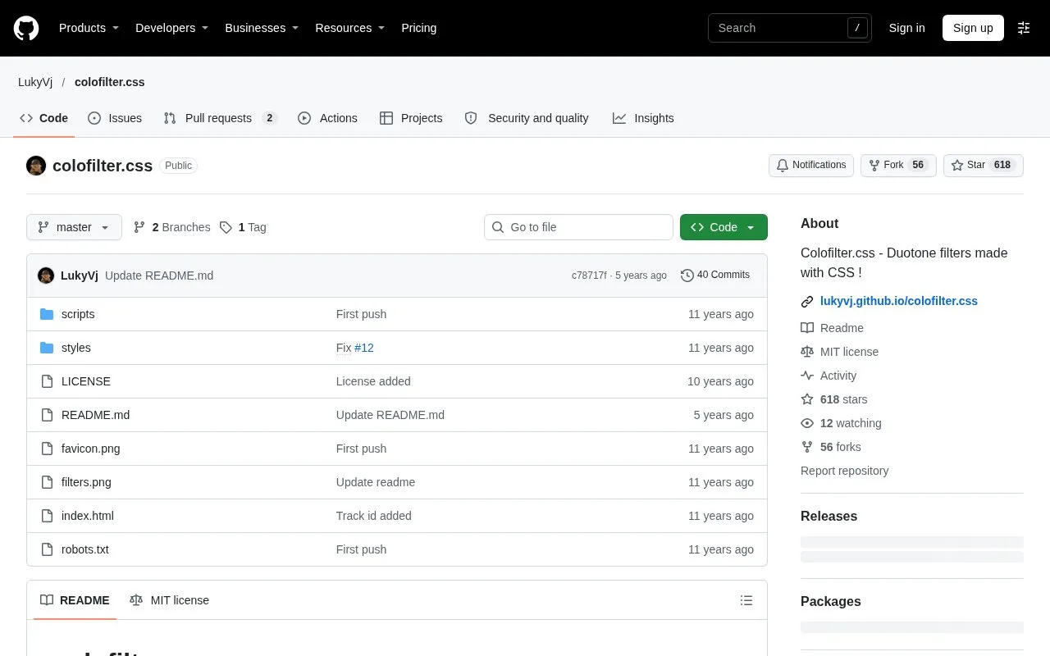Click the README.md file icon
Viewport: 1050px width, 656px height.
tap(47, 415)
